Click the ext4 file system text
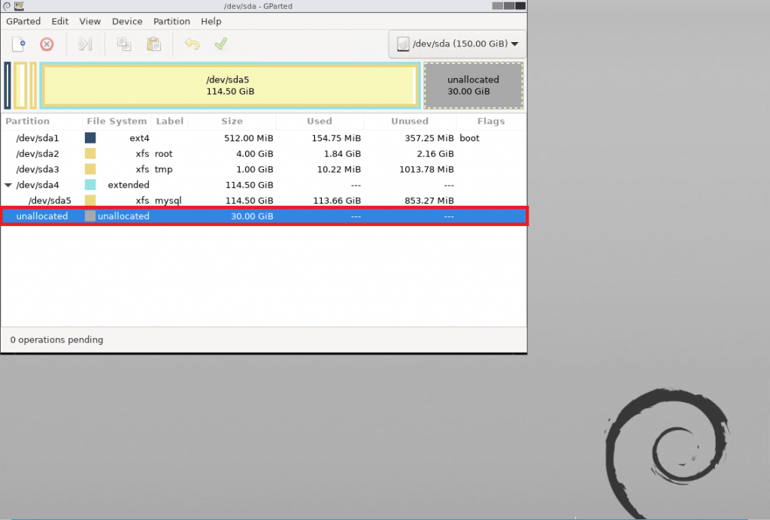Viewport: 770px width, 520px height. point(139,138)
